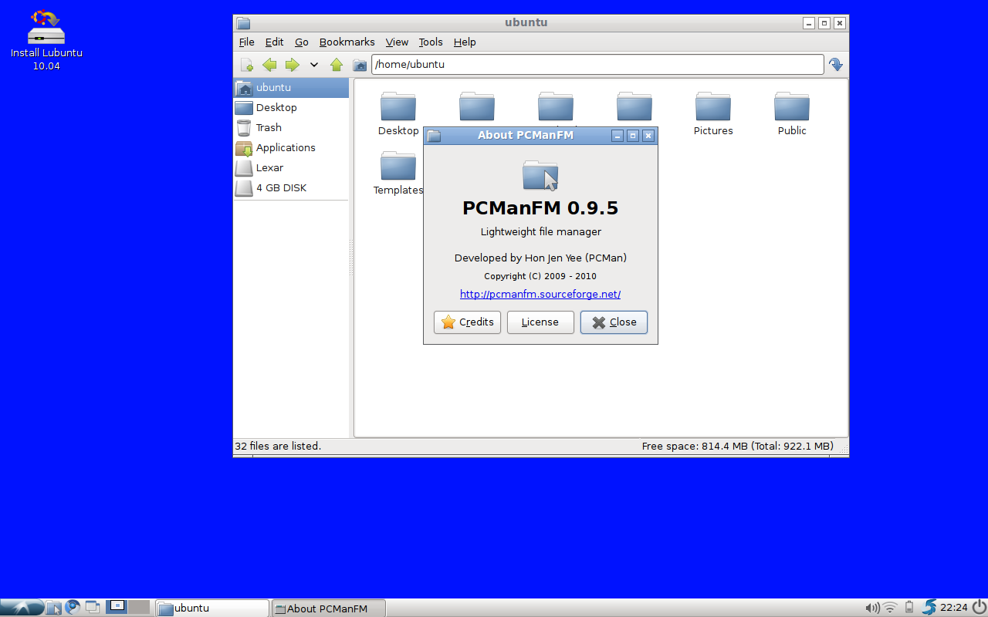This screenshot has width=988, height=617.
Task: Launch the Chromium browser panel icon
Action: (x=73, y=608)
